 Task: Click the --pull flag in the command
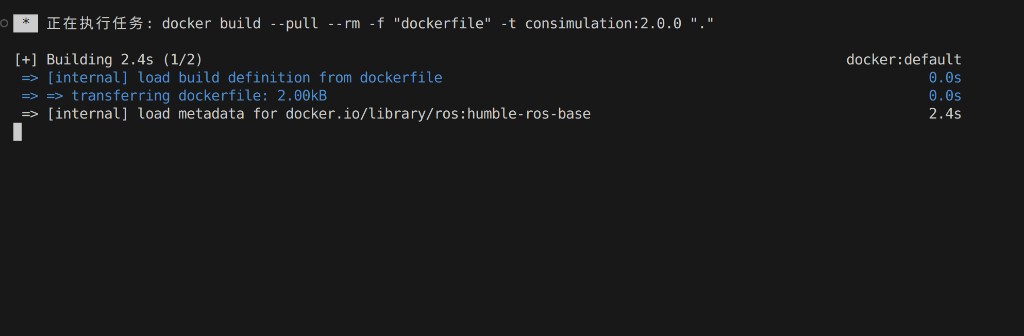point(294,24)
